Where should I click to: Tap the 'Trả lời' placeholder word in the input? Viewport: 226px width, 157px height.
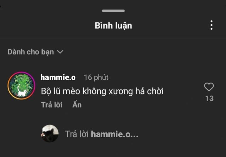pyautogui.click(x=77, y=134)
